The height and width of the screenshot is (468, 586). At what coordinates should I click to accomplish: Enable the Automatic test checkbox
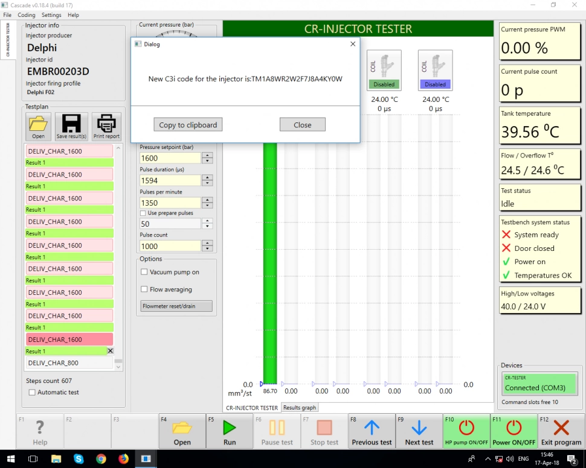pos(32,392)
